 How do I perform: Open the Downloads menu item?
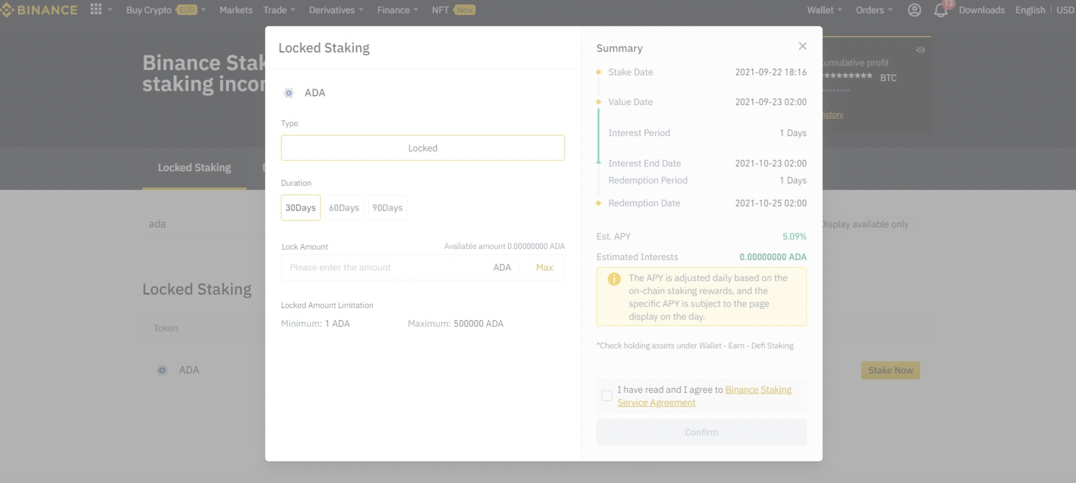click(x=982, y=10)
